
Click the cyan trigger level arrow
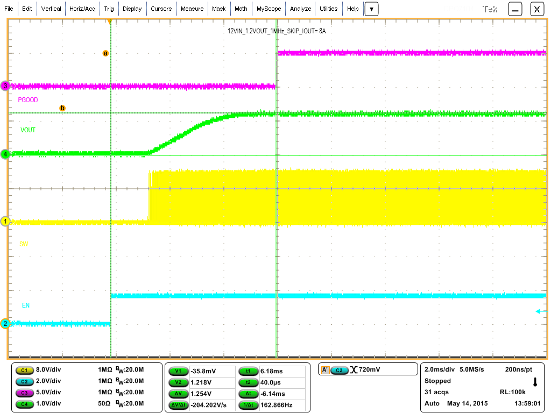click(538, 311)
